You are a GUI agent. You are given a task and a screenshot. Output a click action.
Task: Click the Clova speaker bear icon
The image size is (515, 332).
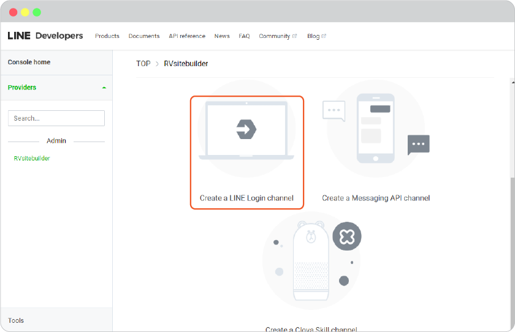pyautogui.click(x=311, y=261)
